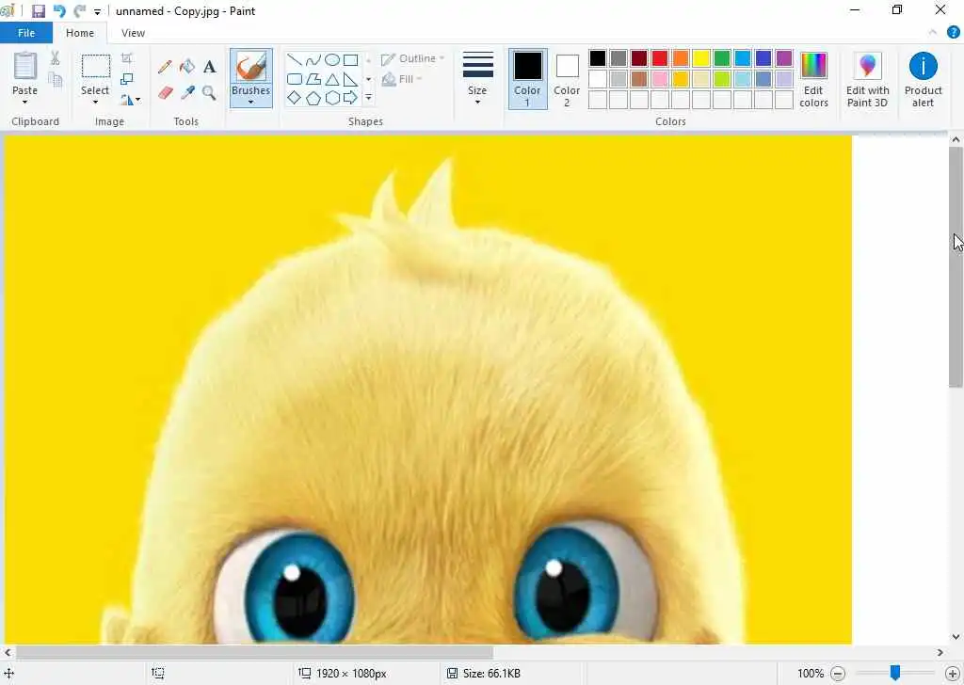Click the scroll down arrow
This screenshot has width=964, height=685.
956,637
